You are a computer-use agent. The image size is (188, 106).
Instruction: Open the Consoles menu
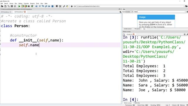(x=26, y=4)
